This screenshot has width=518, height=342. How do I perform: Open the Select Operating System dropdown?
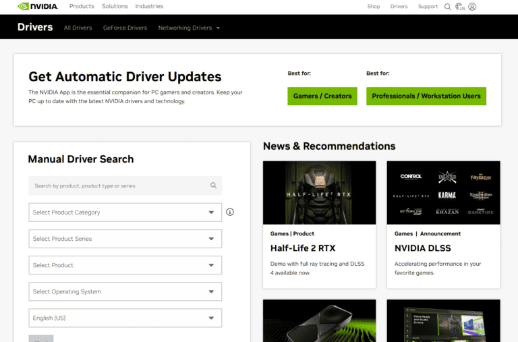125,291
